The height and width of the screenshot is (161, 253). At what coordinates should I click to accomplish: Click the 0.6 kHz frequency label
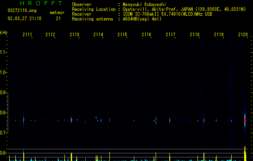3,153
